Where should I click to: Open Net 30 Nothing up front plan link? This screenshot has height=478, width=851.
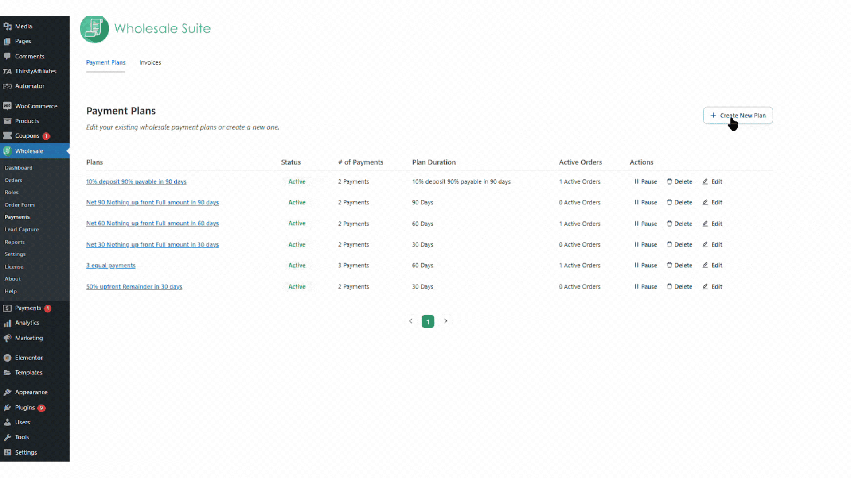coord(152,244)
